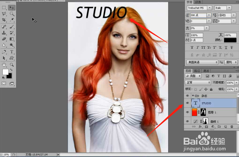Select the Rectangular Marquee tool
Image resolution: width=239 pixels, height=157 pixels.
[x=4, y=7]
